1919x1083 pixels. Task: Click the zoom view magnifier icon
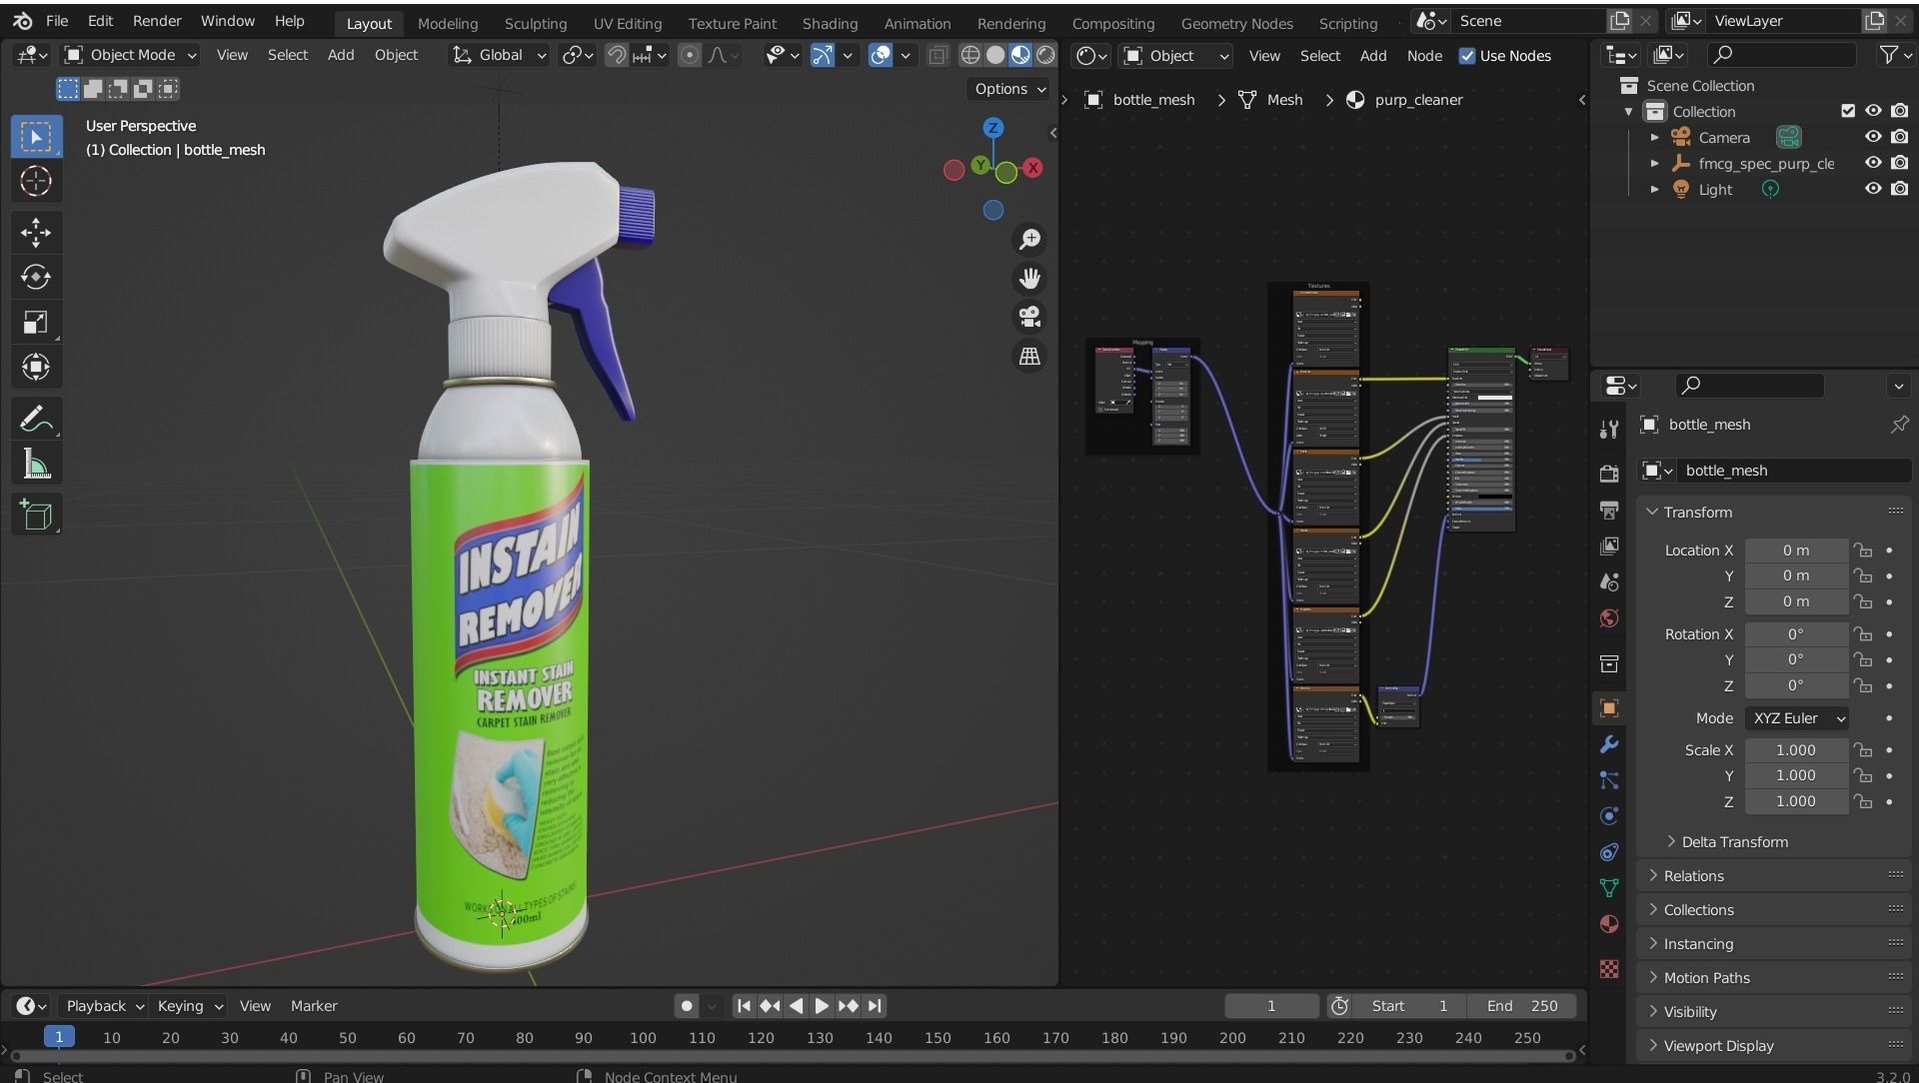tap(1029, 240)
